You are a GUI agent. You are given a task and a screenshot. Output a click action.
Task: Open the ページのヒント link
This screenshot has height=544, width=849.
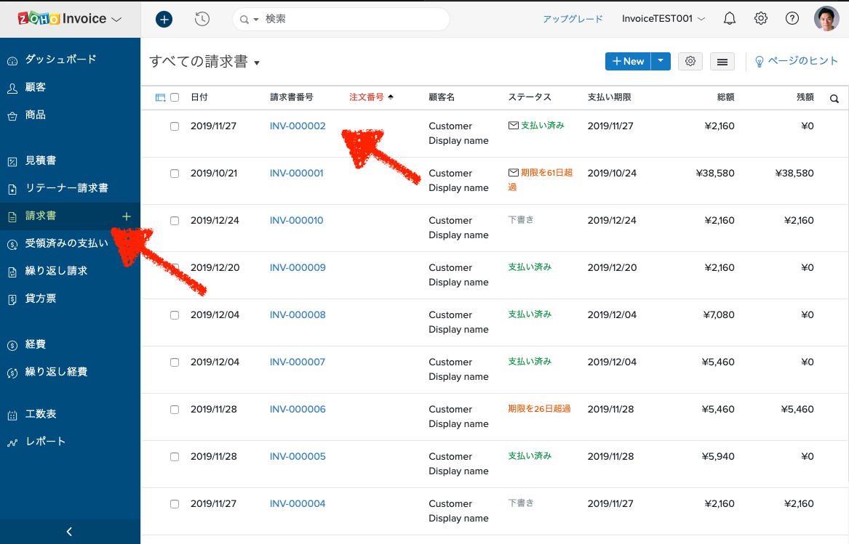(x=803, y=60)
